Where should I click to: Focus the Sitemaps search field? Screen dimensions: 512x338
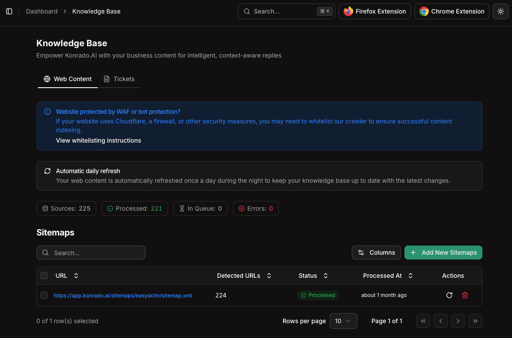click(91, 253)
